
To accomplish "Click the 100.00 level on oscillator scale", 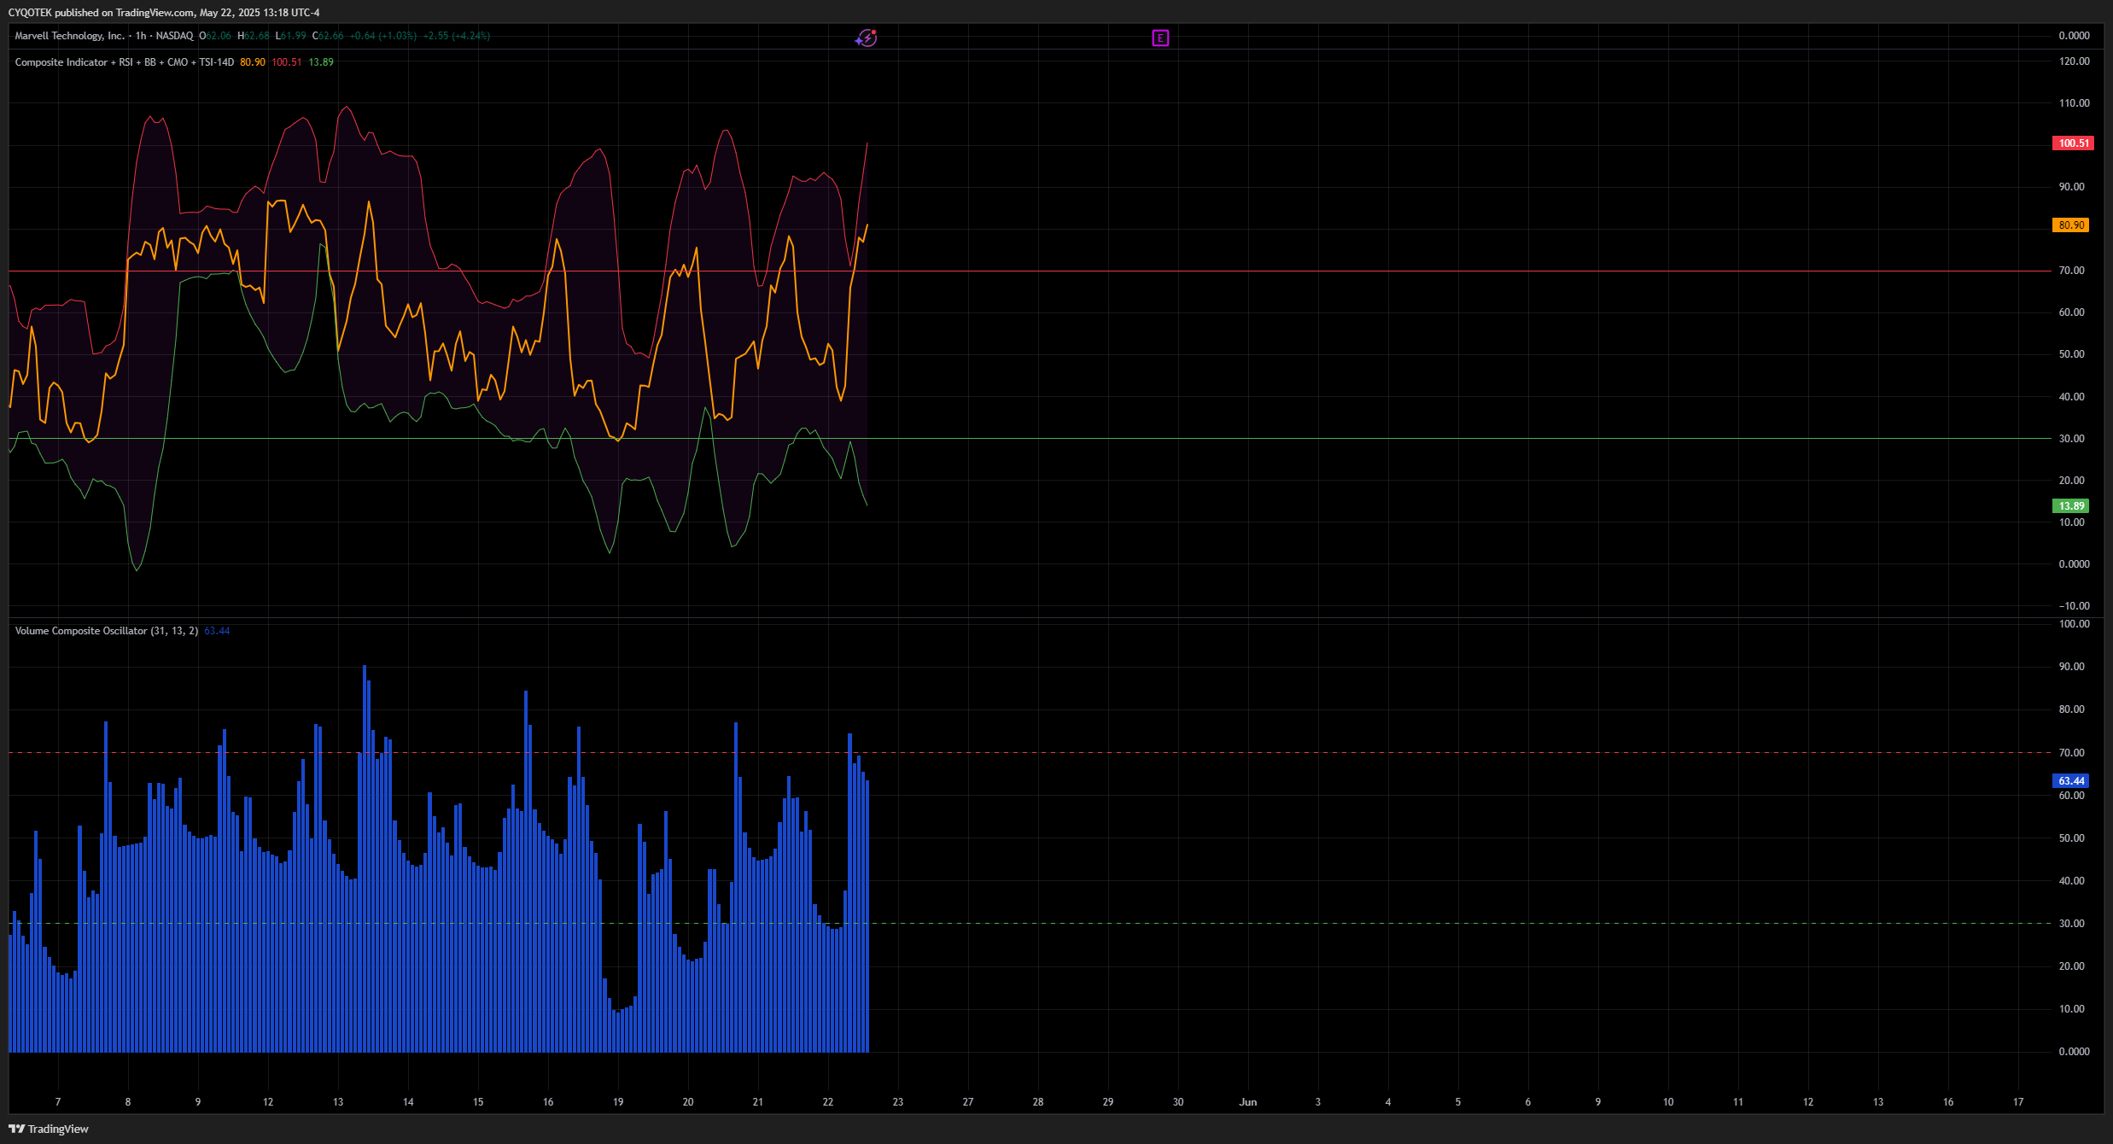I will pyautogui.click(x=2075, y=624).
